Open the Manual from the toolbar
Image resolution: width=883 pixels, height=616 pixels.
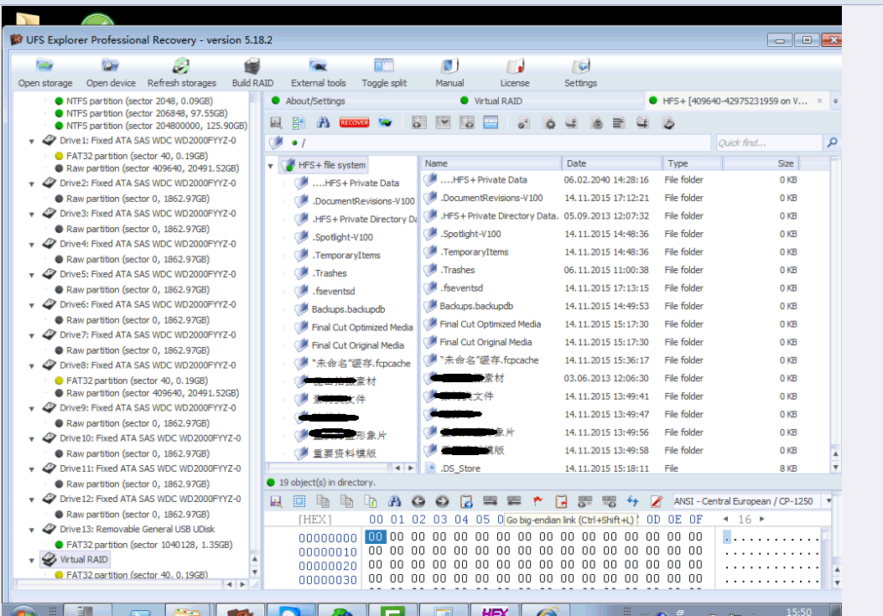pyautogui.click(x=449, y=66)
